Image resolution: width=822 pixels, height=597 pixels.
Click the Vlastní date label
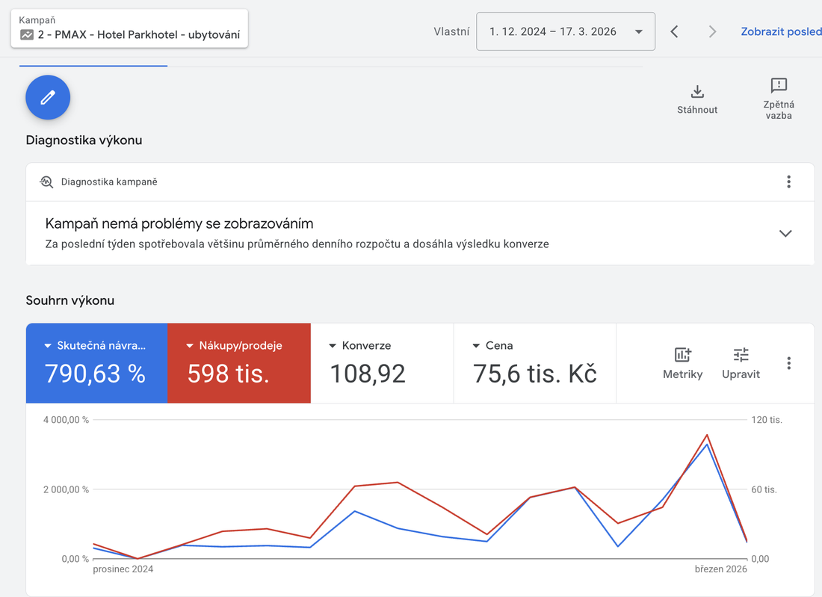click(x=451, y=31)
